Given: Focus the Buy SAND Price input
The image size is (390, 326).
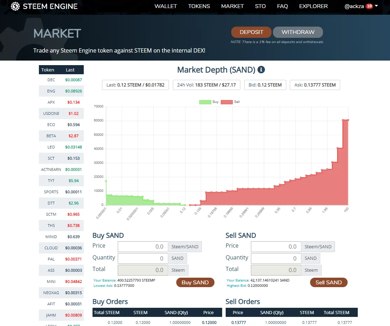Looking at the screenshot, I should [143, 247].
